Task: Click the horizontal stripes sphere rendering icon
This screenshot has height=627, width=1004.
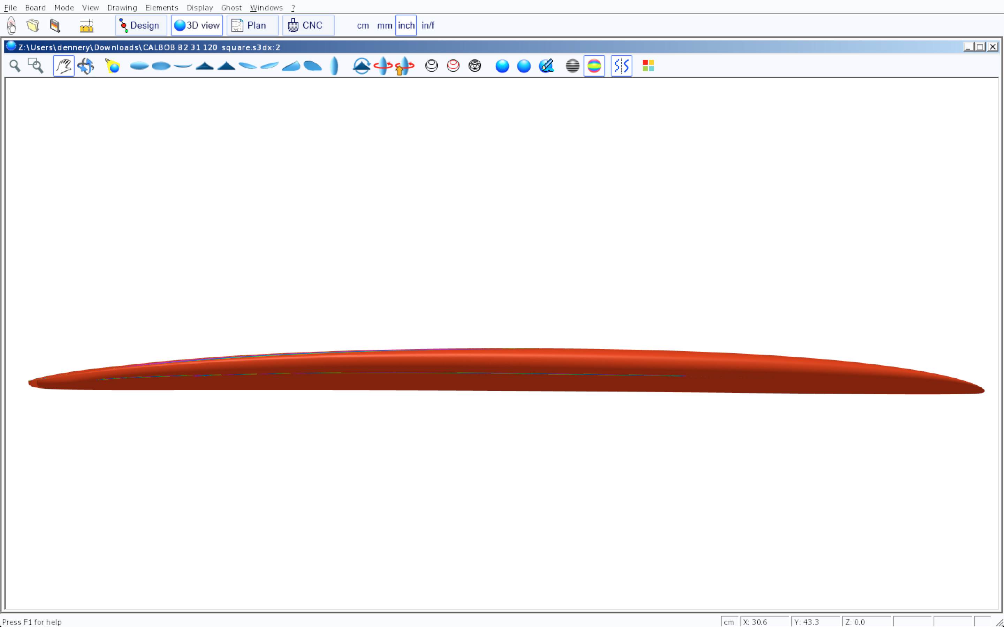Action: point(572,66)
